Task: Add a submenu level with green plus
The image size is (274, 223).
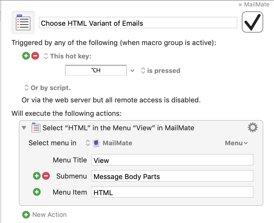Action: [37, 176]
